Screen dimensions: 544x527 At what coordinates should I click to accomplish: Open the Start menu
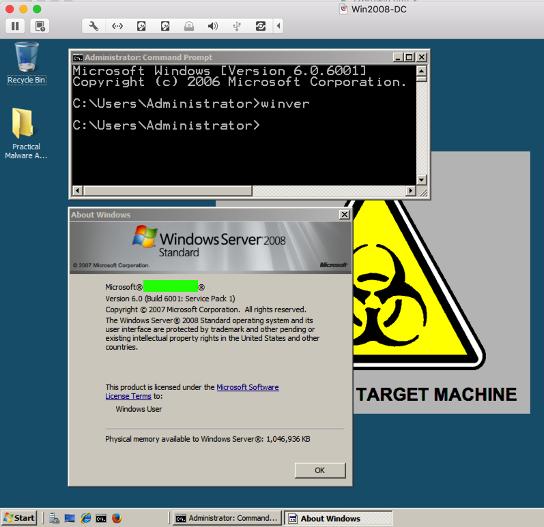19,518
